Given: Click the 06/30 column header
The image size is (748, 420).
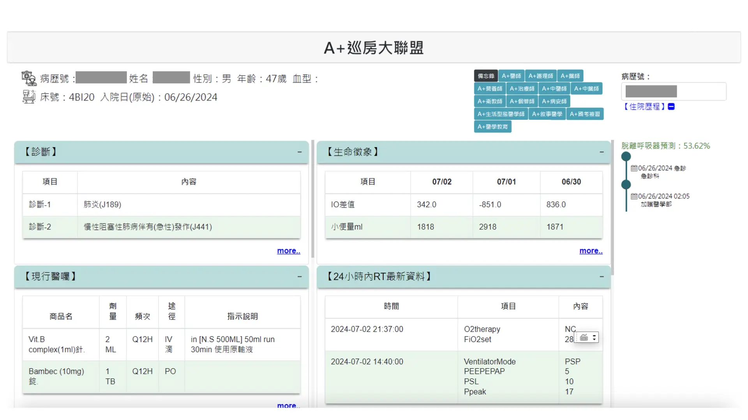Looking at the screenshot, I should 571,182.
